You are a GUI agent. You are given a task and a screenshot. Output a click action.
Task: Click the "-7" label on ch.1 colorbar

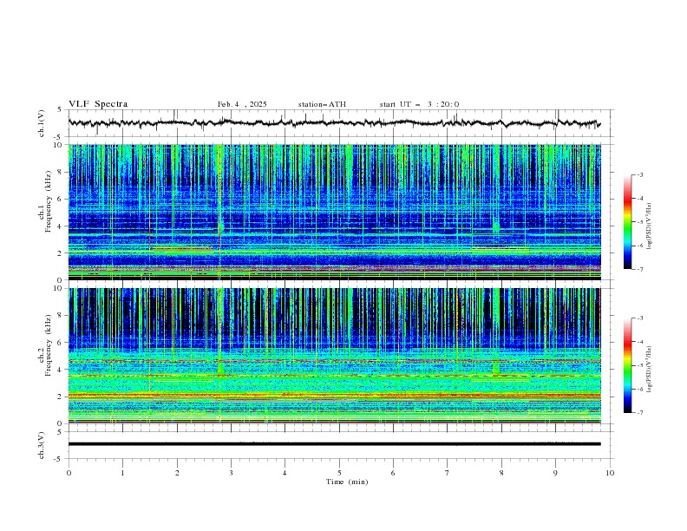[639, 269]
